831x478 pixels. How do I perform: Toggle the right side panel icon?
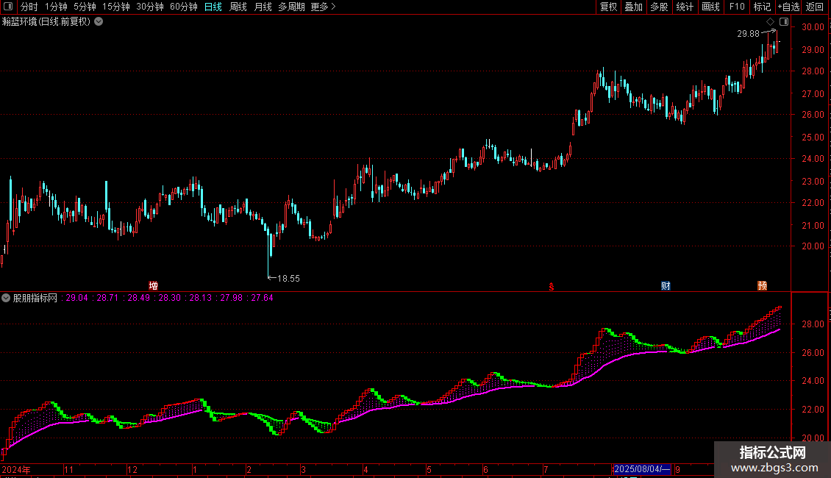click(784, 22)
